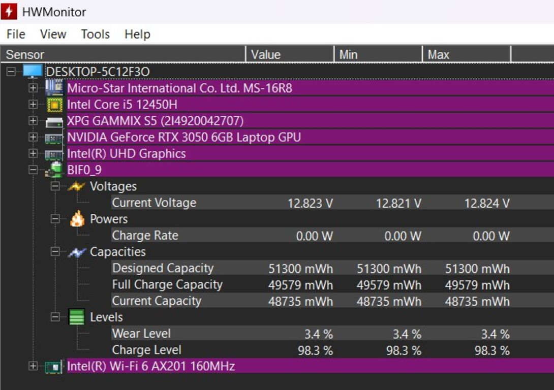Click the Intel Core i5 CPU chip icon
554x390 pixels.
pyautogui.click(x=54, y=105)
